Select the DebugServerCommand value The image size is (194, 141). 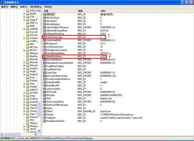pos(56,50)
